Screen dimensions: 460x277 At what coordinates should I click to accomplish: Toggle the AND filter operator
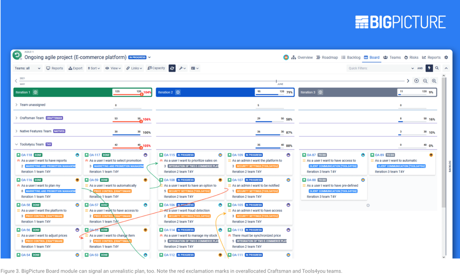420,68
